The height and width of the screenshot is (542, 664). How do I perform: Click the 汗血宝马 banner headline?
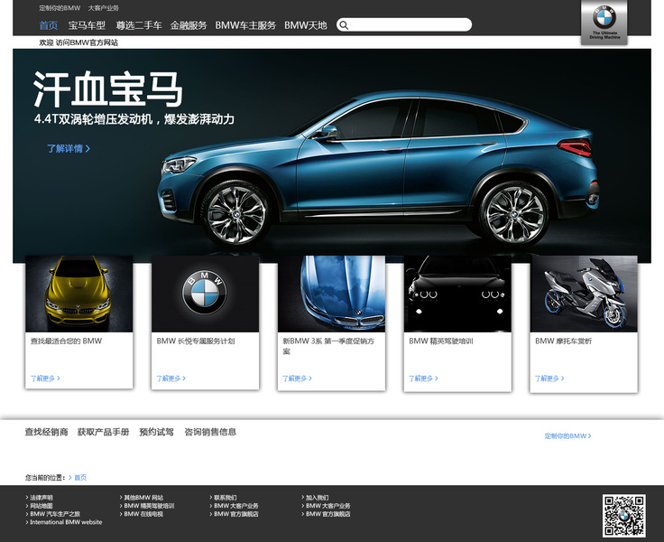108,89
